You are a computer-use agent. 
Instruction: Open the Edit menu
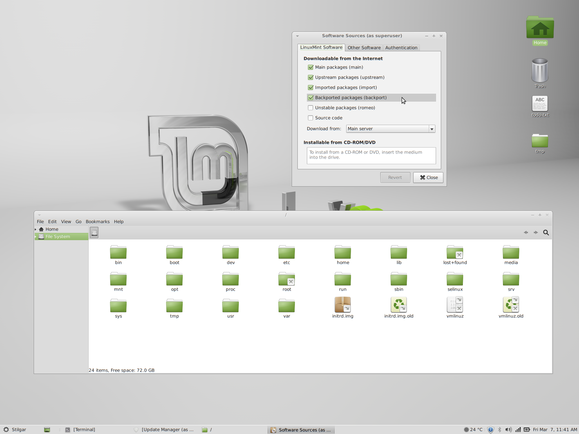(52, 222)
